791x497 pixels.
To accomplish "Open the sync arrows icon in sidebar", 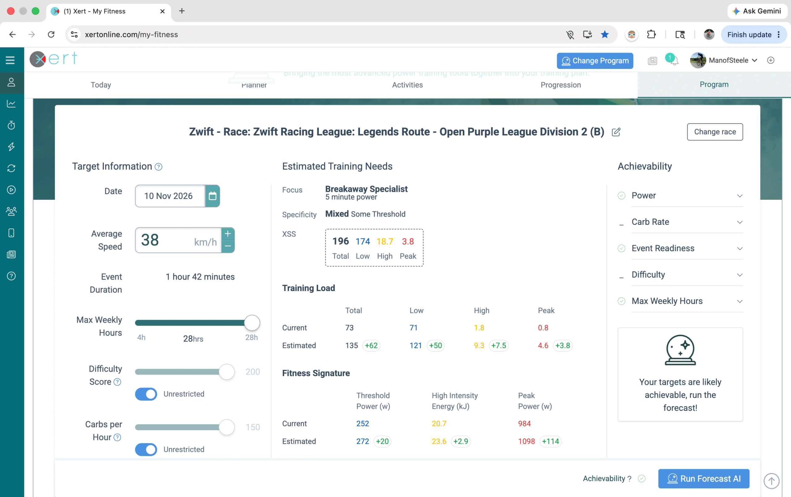I will (x=11, y=168).
